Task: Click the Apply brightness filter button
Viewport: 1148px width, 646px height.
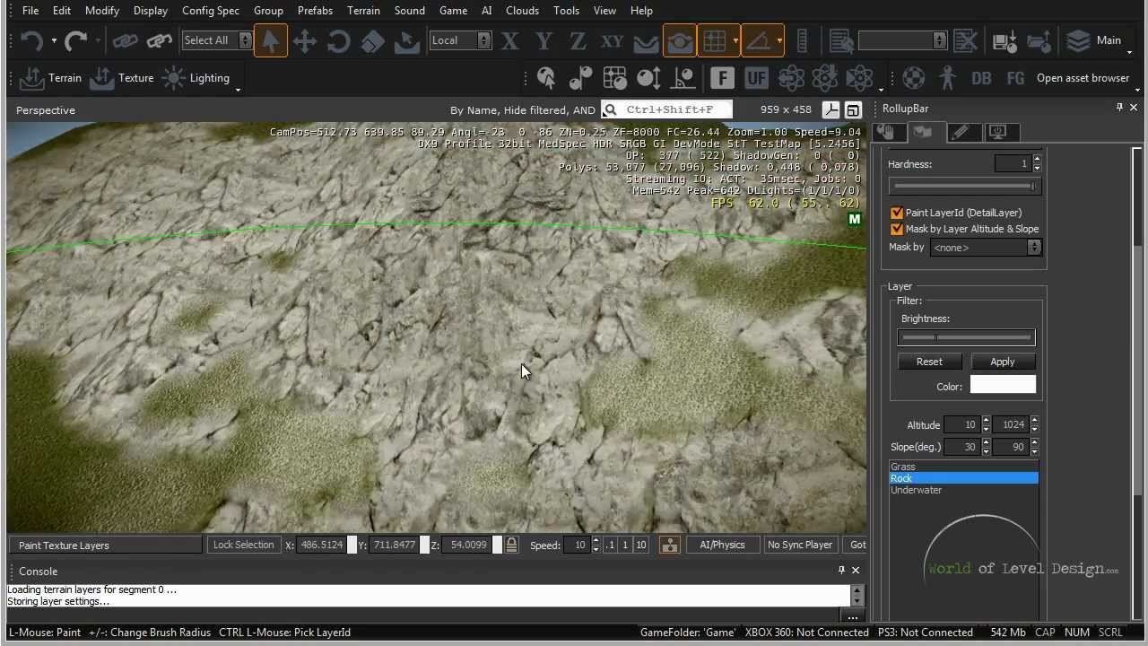Action: click(1003, 362)
